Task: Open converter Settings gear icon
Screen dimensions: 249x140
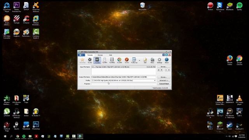Action: coord(159,60)
